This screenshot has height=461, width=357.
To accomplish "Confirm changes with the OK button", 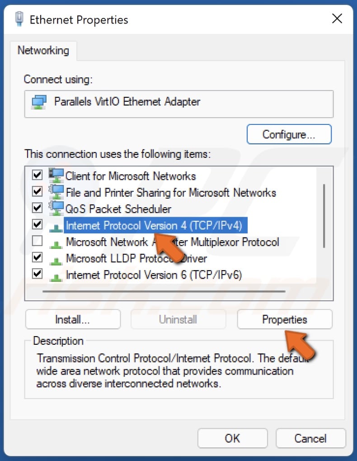I will 232,438.
